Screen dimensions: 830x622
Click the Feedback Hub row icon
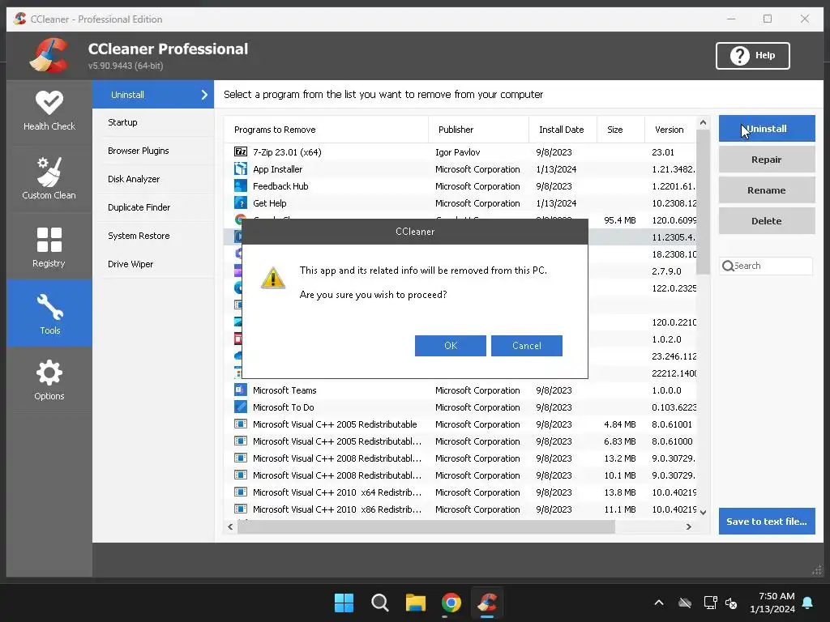click(241, 185)
